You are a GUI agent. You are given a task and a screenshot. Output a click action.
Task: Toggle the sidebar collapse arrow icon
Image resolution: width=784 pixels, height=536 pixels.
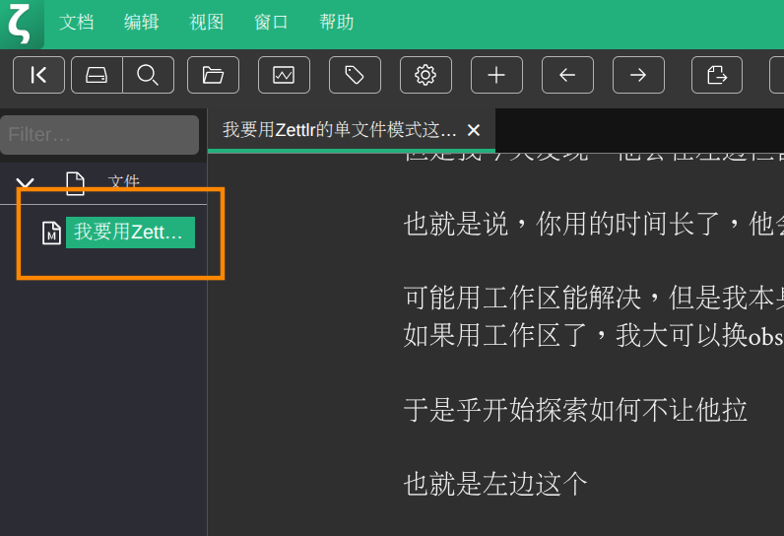click(x=39, y=75)
